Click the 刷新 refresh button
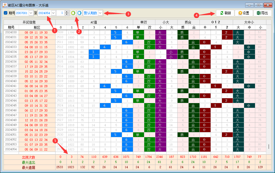The height and width of the screenshot is (173, 275). tap(225, 13)
